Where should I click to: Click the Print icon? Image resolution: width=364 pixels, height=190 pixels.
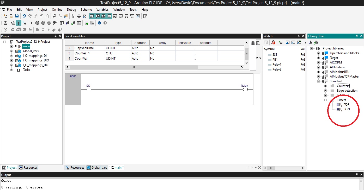(79, 16)
